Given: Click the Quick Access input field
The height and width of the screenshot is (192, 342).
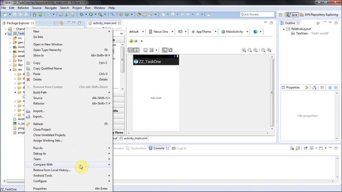Looking at the screenshot, I should (x=257, y=14).
